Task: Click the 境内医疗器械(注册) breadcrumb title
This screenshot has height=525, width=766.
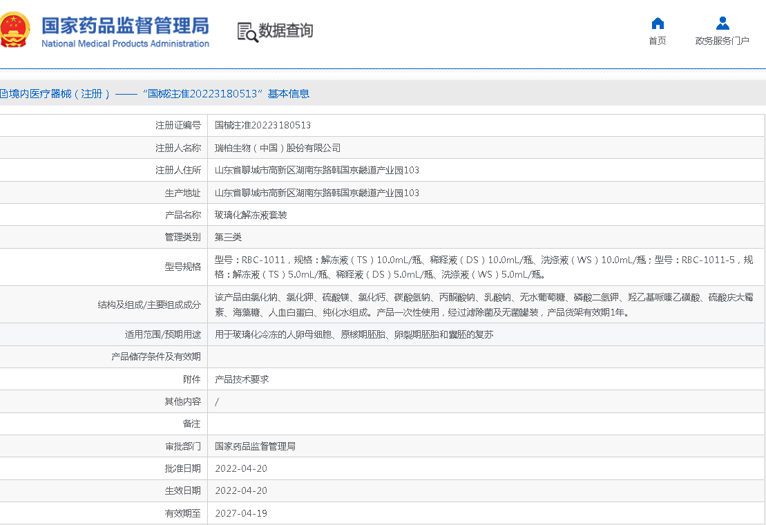Action: point(55,94)
